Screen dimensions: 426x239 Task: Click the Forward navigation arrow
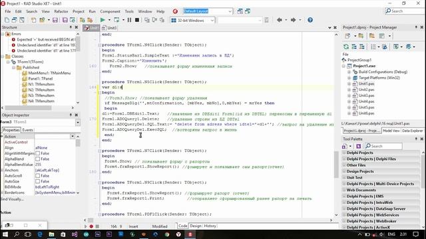pos(293,20)
